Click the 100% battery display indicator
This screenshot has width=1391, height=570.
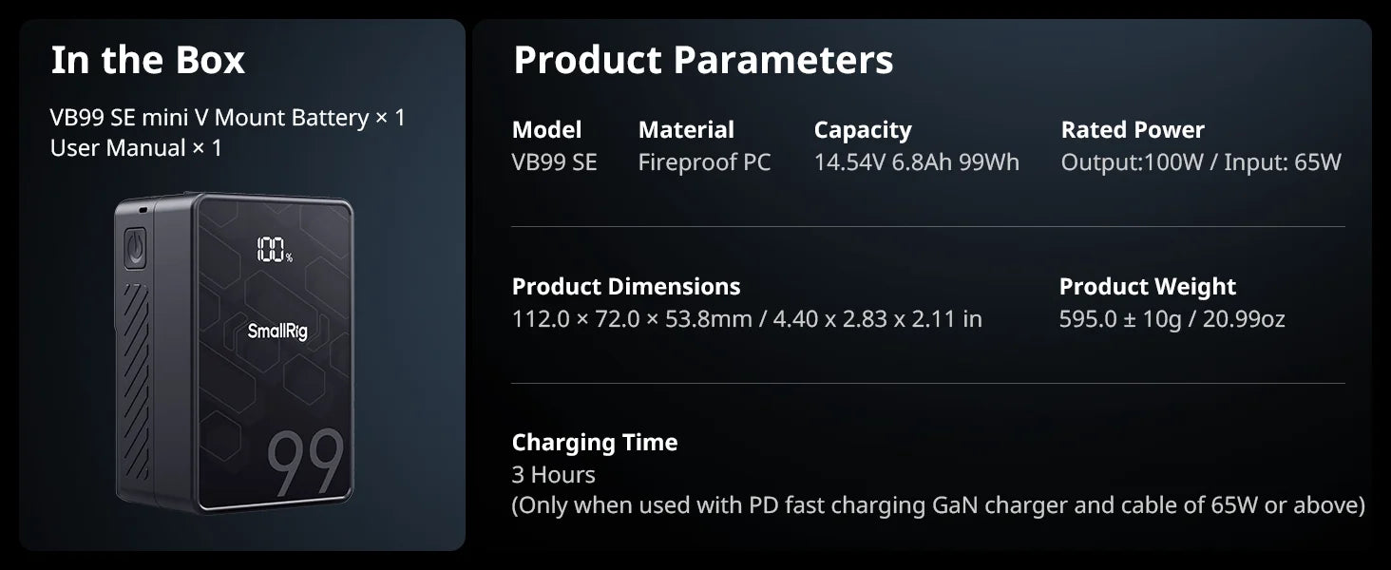[x=273, y=251]
